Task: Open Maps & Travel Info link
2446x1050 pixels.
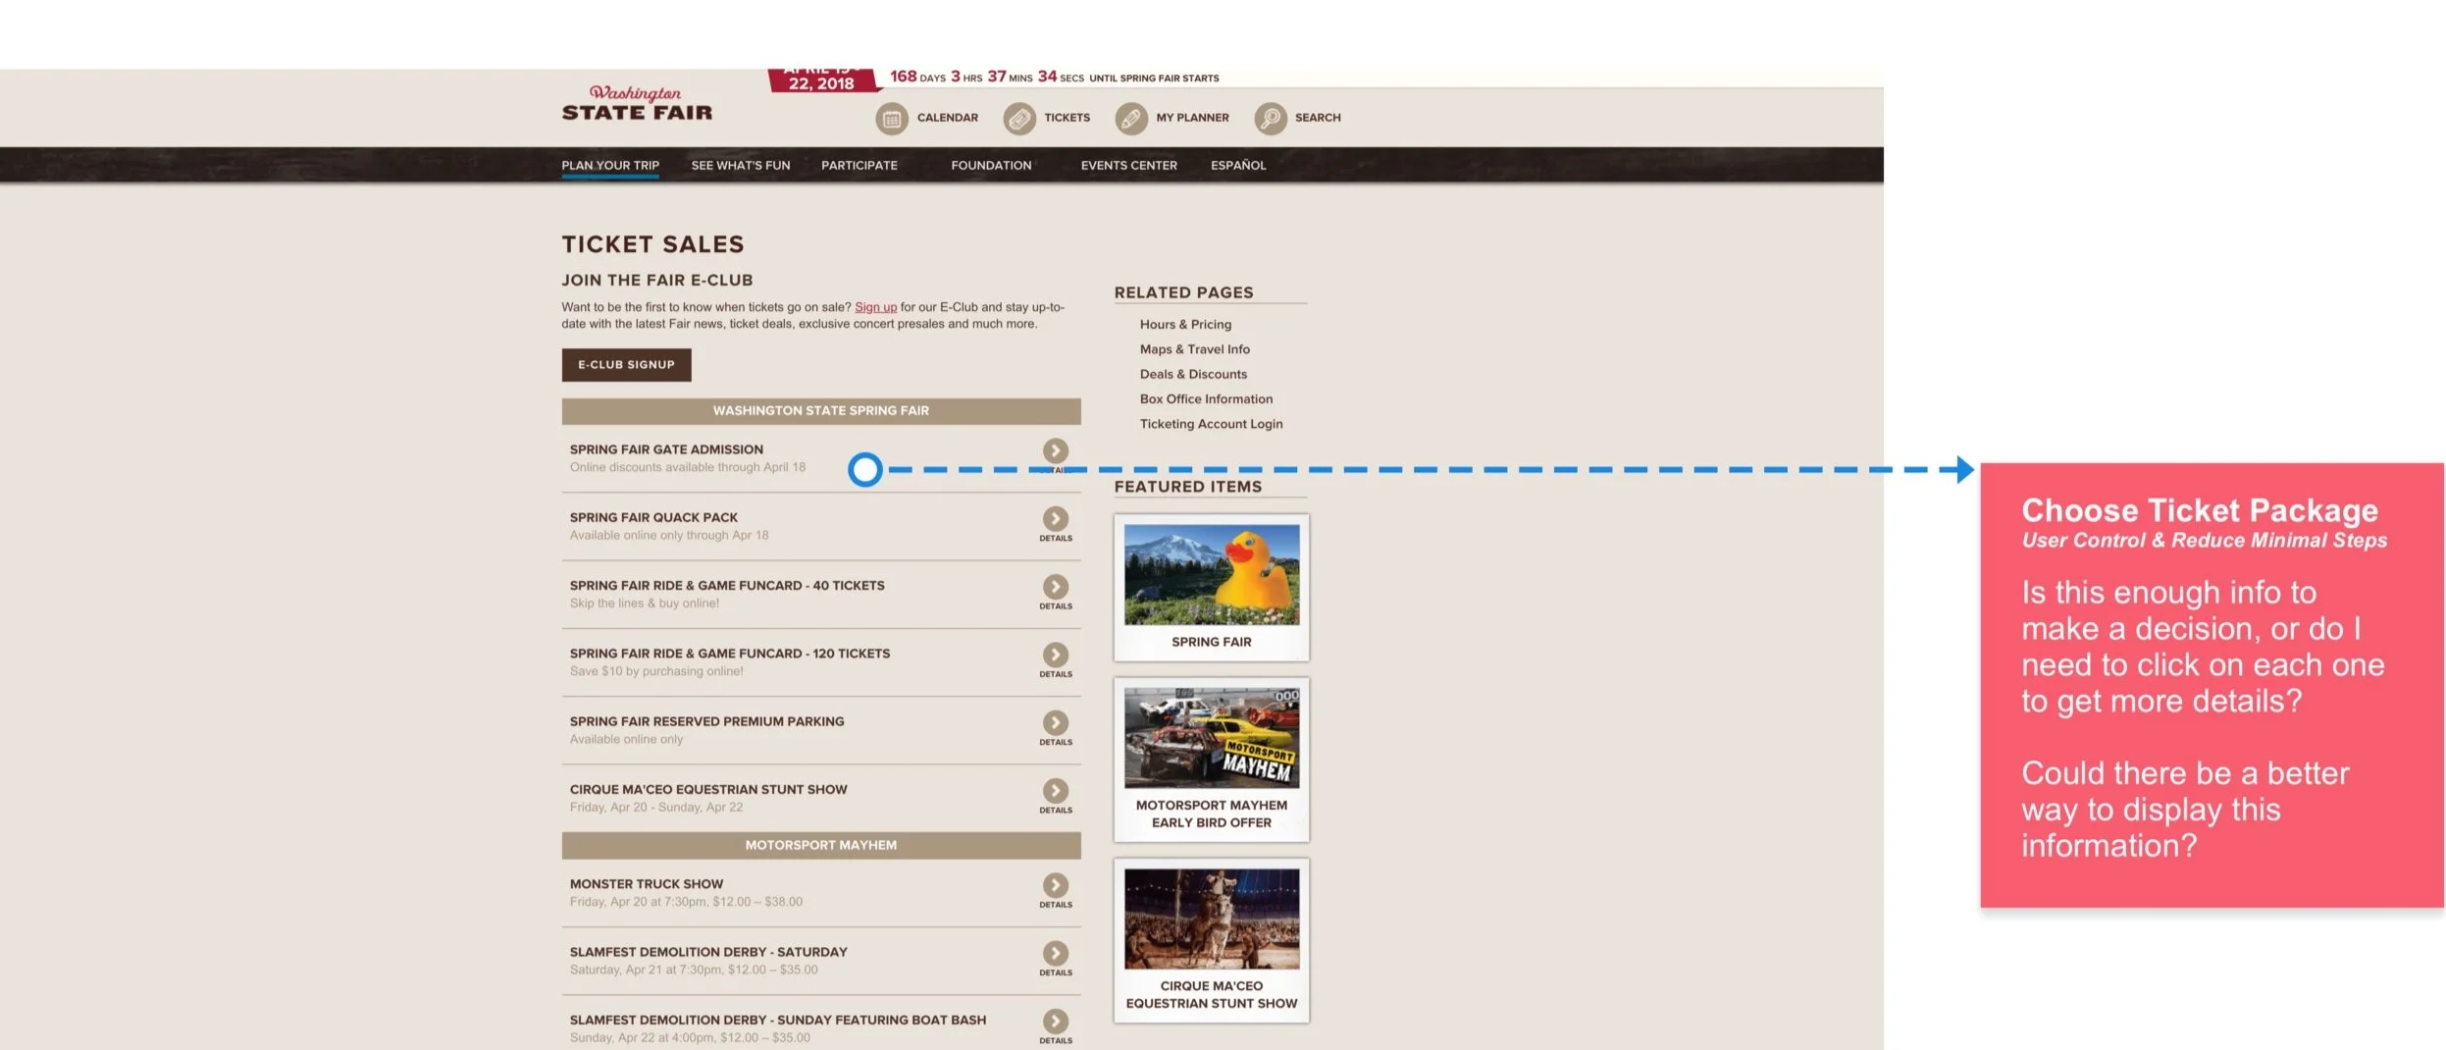Action: [1194, 349]
